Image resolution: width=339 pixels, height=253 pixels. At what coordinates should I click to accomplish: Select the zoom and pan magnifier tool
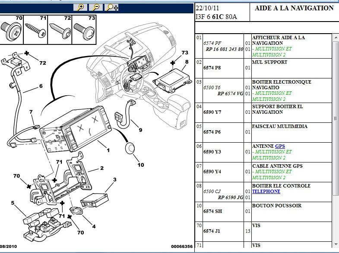click(111, 7)
